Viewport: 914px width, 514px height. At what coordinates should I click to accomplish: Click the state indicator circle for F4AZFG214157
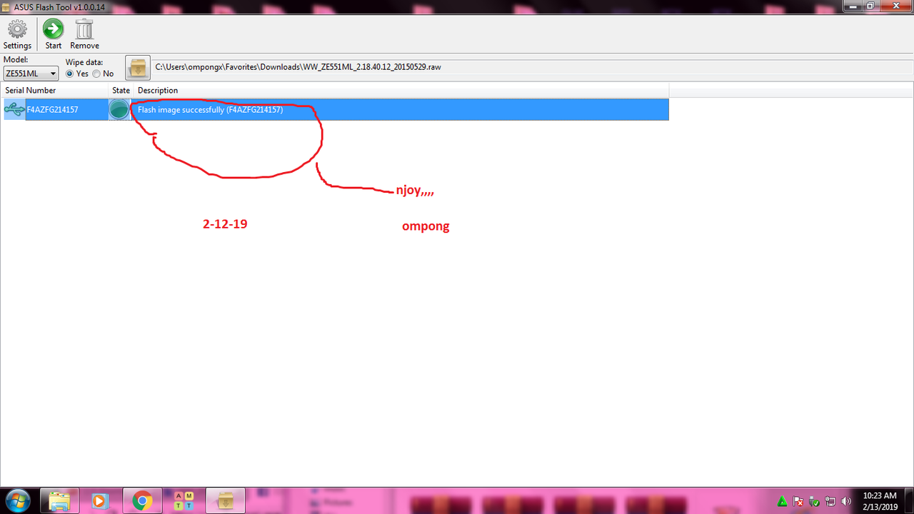pos(119,109)
